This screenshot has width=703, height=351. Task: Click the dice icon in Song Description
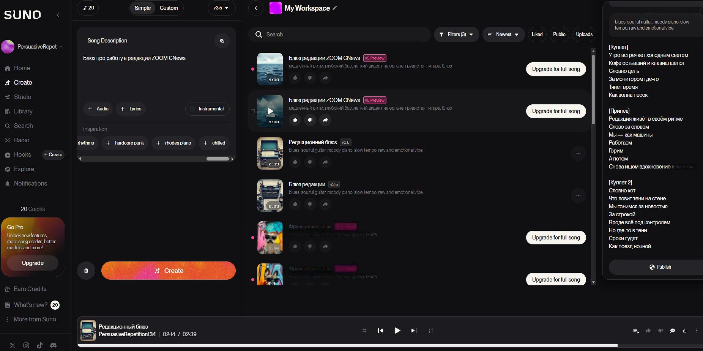click(x=222, y=41)
